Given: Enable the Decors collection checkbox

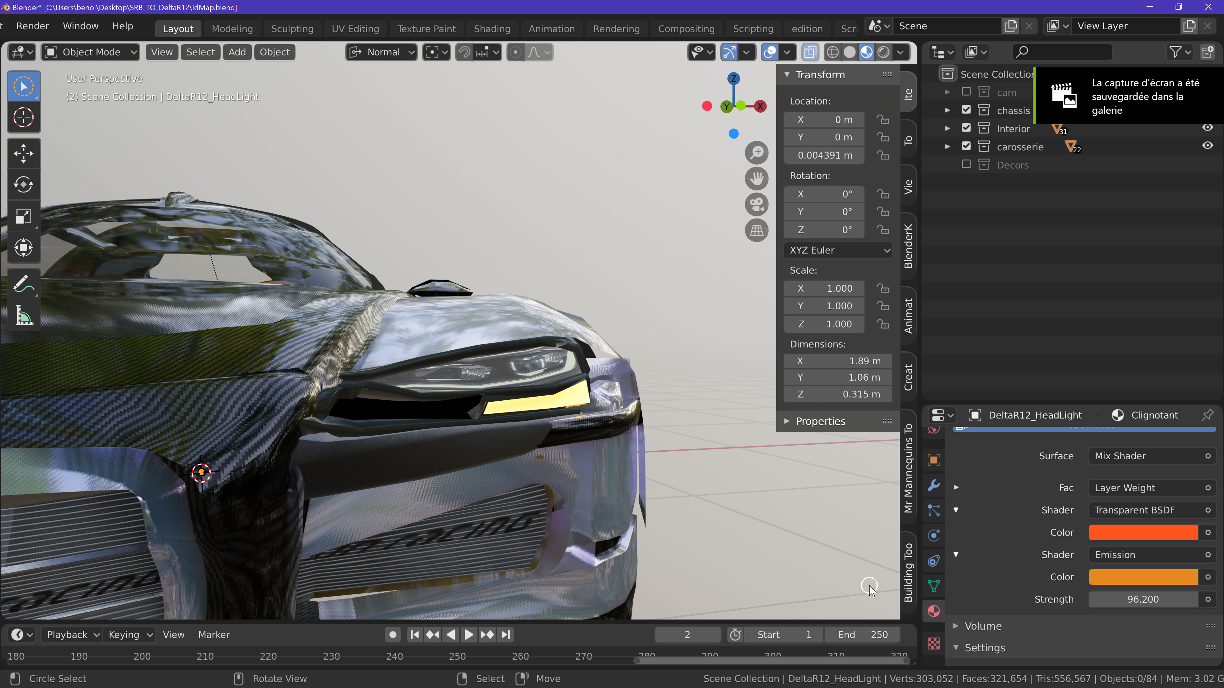Looking at the screenshot, I should [x=966, y=164].
